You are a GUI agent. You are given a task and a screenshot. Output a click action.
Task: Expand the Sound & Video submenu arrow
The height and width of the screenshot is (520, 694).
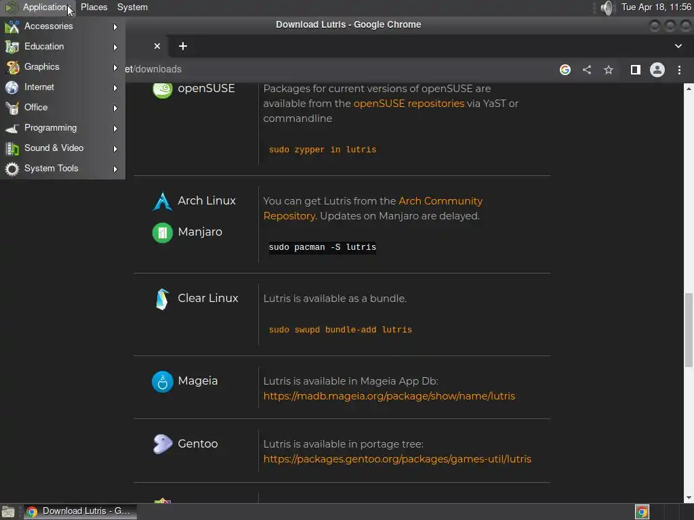pos(115,149)
